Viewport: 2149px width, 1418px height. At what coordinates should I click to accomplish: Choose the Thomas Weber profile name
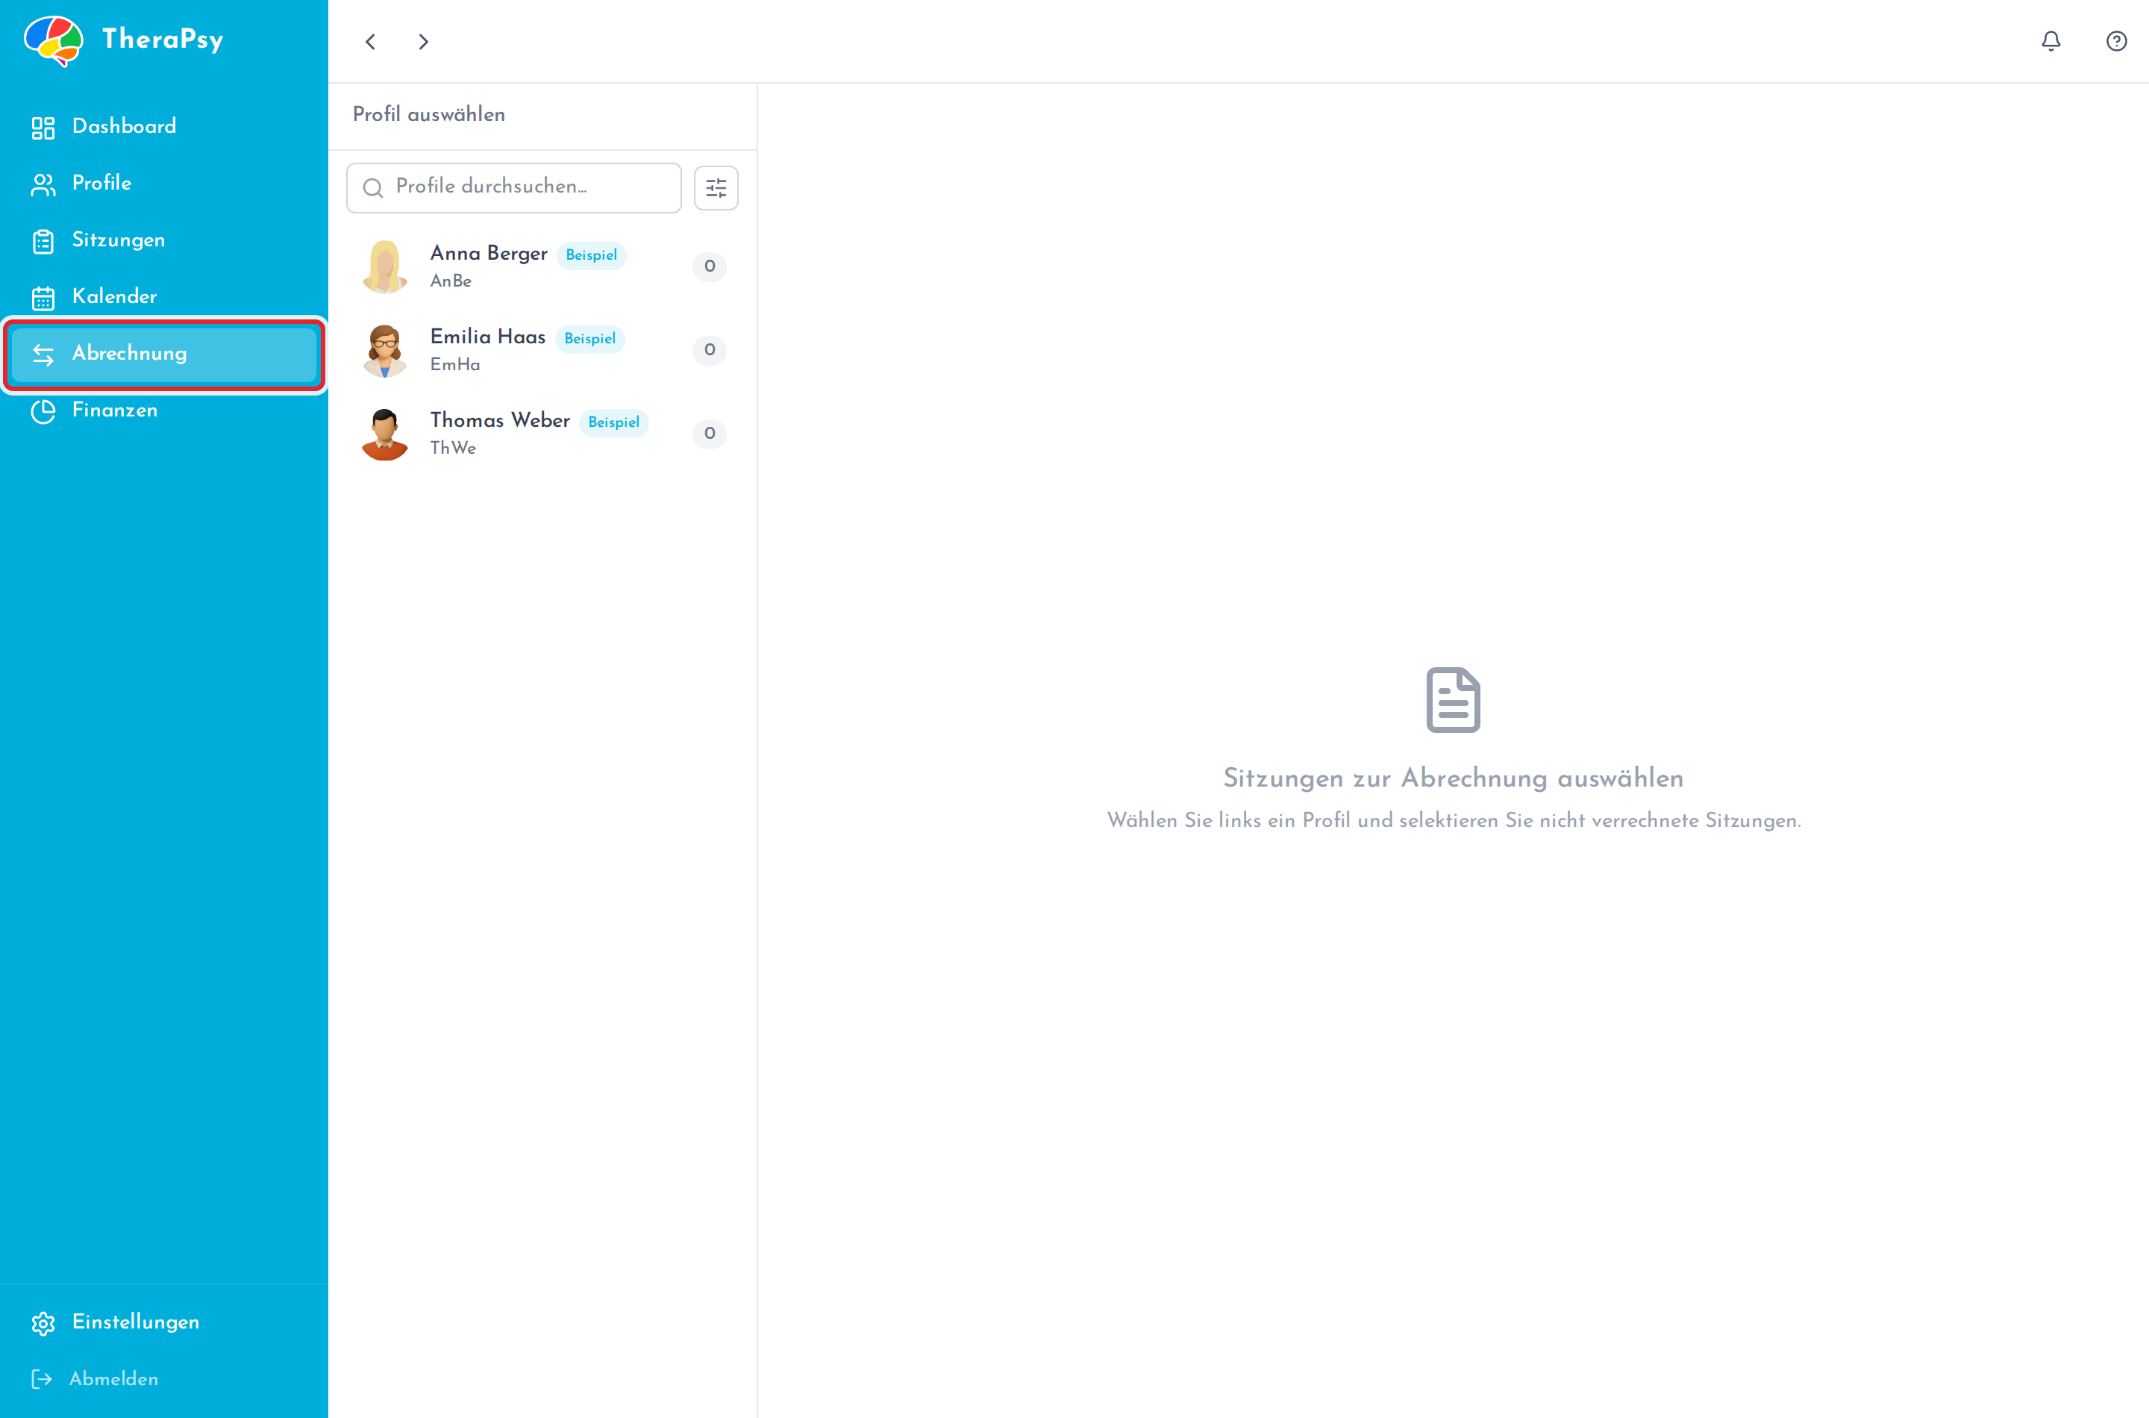[500, 420]
